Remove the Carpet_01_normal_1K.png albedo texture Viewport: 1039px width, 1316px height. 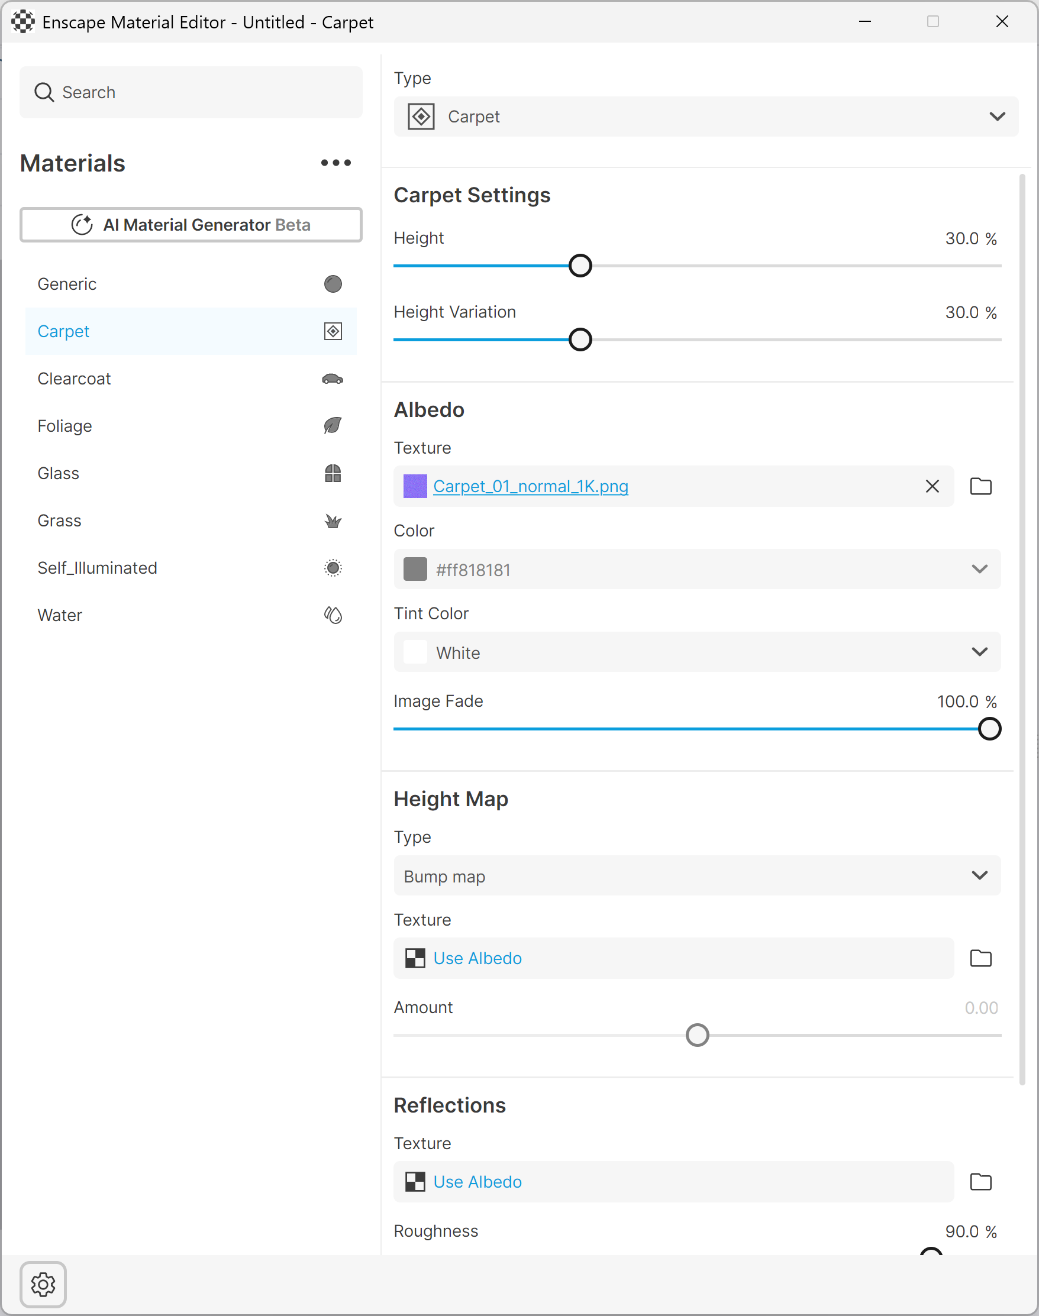click(932, 487)
